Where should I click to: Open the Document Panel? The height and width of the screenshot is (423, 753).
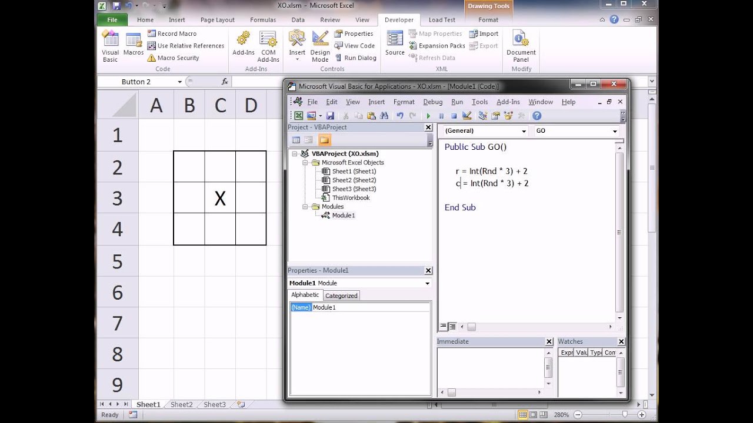click(521, 46)
